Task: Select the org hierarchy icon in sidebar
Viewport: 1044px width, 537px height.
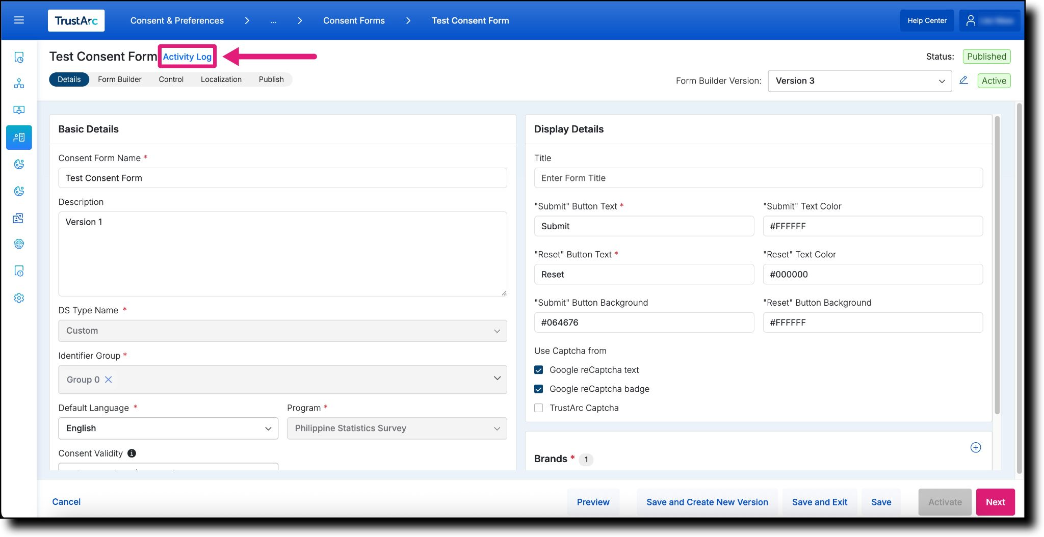Action: coord(19,83)
